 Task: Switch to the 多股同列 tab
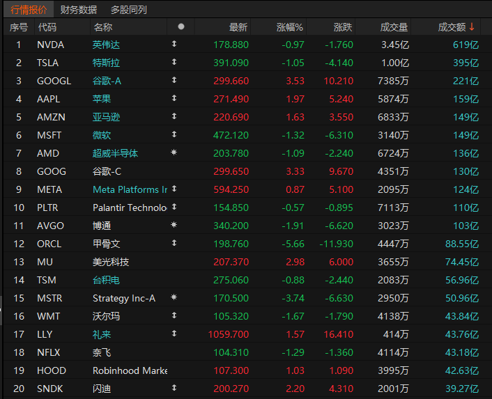pos(129,10)
